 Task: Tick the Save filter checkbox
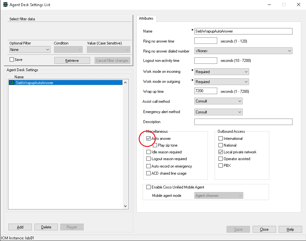tap(12, 59)
